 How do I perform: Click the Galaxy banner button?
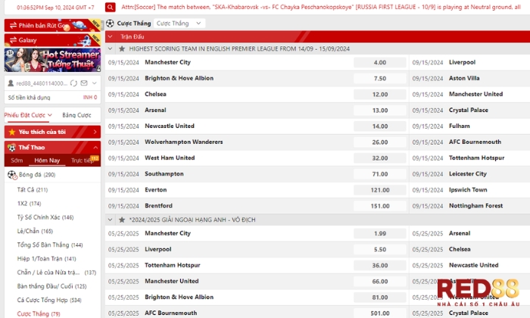point(52,40)
